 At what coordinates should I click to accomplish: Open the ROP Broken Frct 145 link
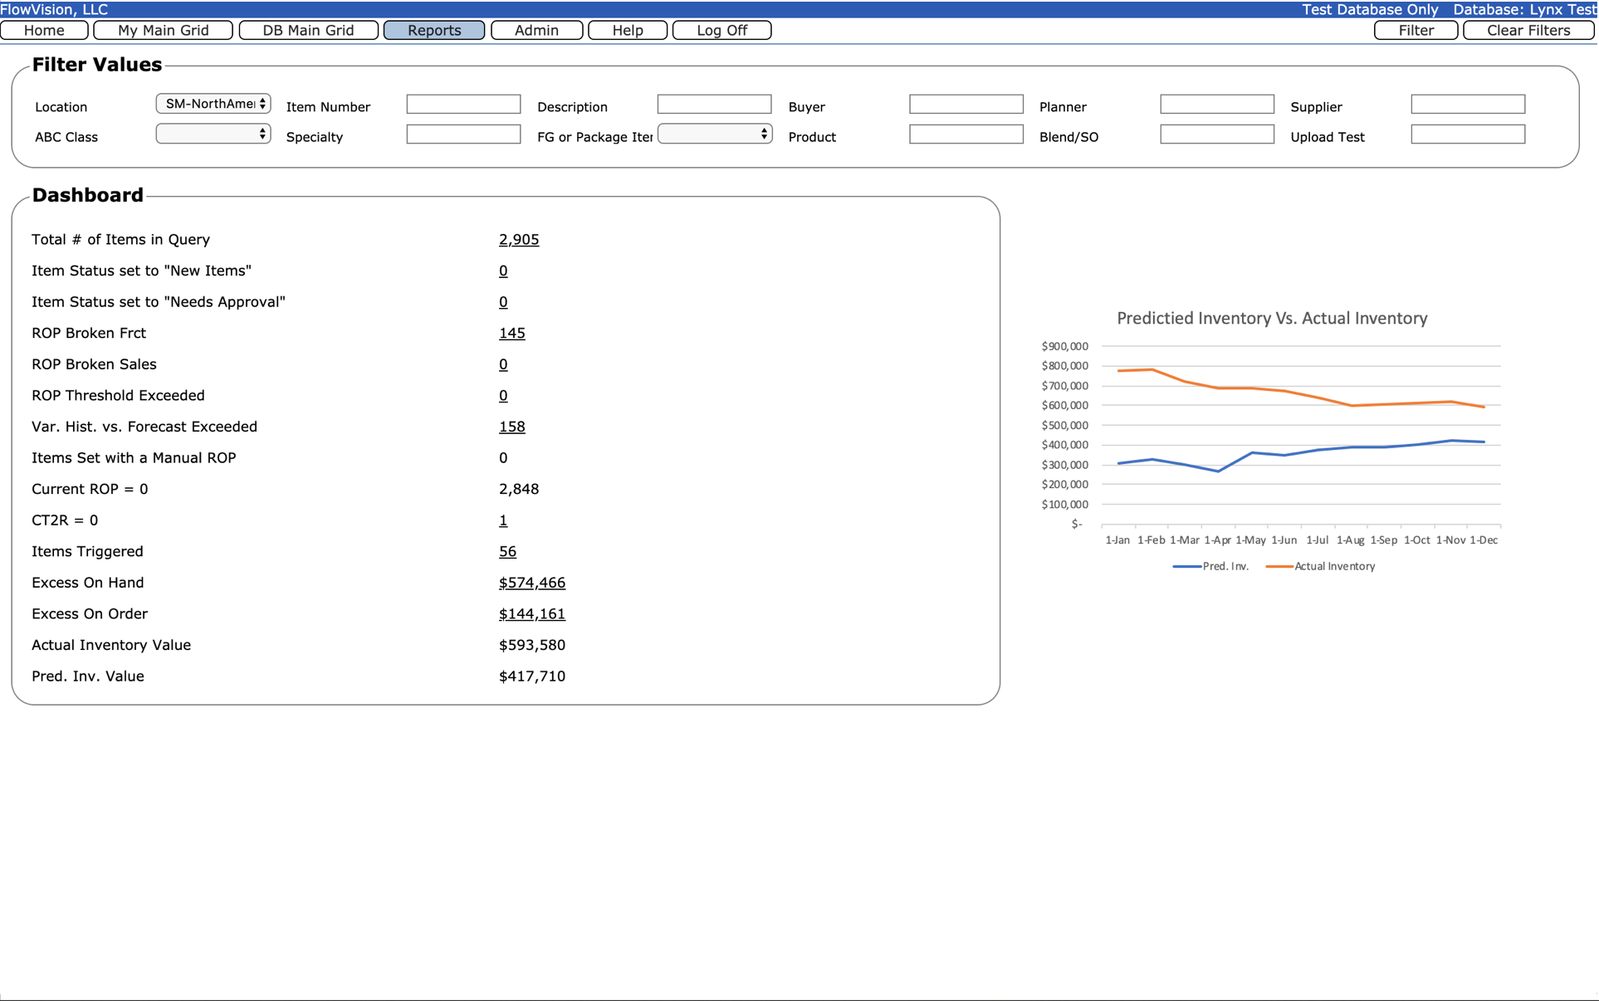click(511, 333)
